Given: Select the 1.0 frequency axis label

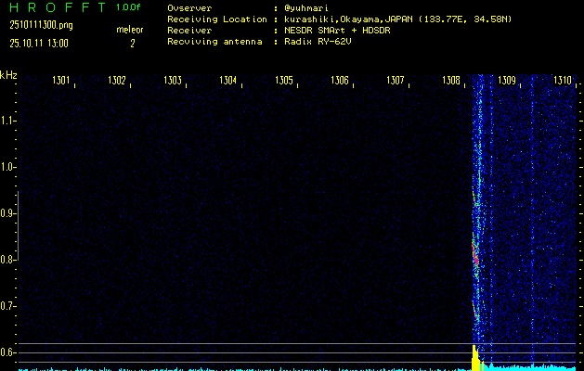Looking at the screenshot, I should click(8, 167).
